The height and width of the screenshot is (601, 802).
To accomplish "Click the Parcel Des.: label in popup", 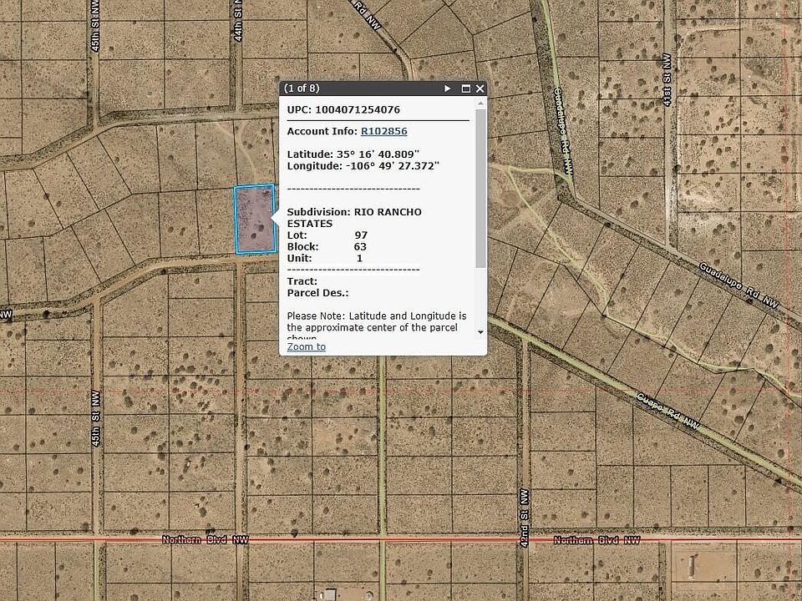I will (x=317, y=293).
